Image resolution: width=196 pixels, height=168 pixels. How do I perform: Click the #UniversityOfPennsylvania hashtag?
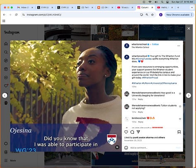pyautogui.click(x=163, y=83)
